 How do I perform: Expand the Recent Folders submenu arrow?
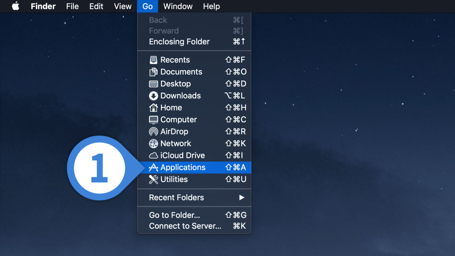pyautogui.click(x=242, y=197)
